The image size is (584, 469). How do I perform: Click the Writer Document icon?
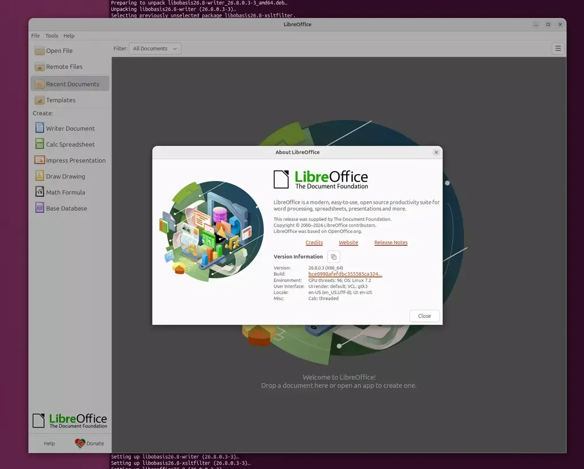pyautogui.click(x=39, y=128)
